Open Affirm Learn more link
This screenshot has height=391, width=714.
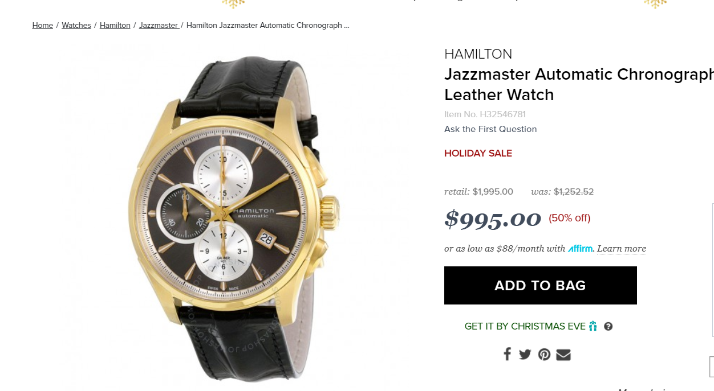pyautogui.click(x=622, y=249)
